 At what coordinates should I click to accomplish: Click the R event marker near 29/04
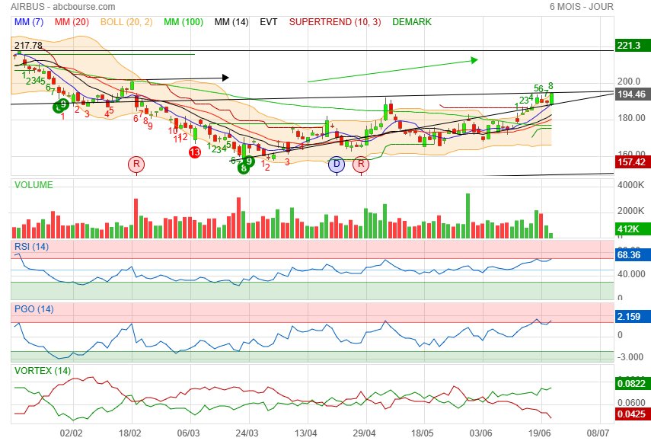pyautogui.click(x=361, y=165)
